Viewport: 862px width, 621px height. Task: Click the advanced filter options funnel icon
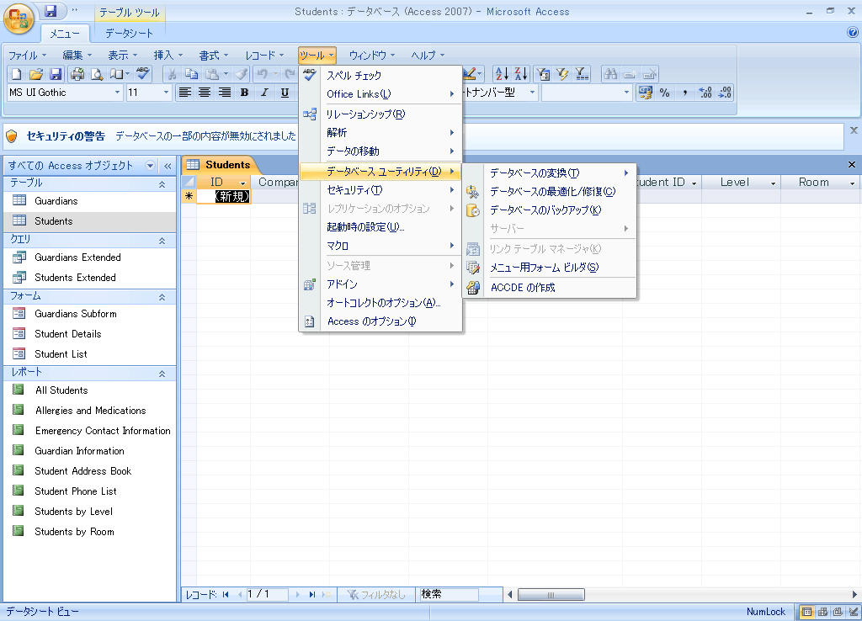tap(582, 74)
